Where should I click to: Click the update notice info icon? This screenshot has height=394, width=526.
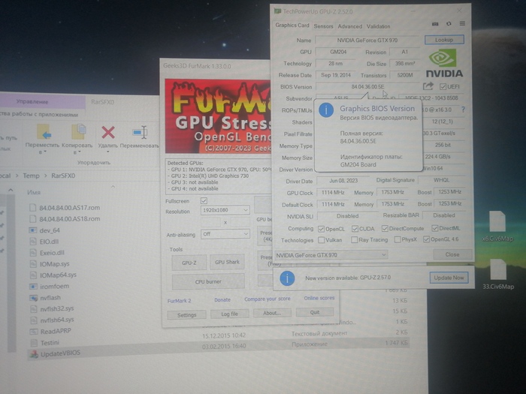pyautogui.click(x=287, y=278)
